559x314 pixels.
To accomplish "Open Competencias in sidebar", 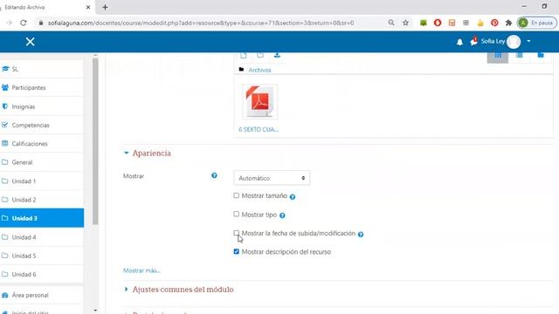I will tap(42, 125).
